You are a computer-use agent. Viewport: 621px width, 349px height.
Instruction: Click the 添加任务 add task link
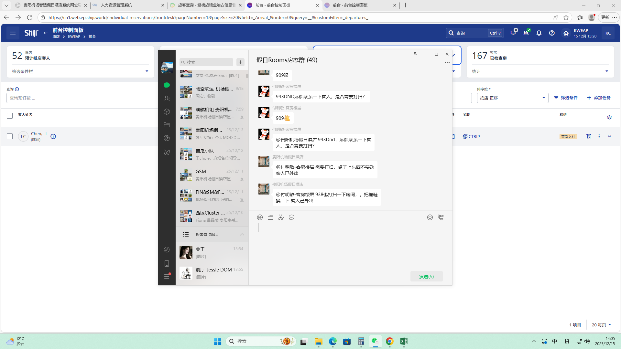click(599, 98)
